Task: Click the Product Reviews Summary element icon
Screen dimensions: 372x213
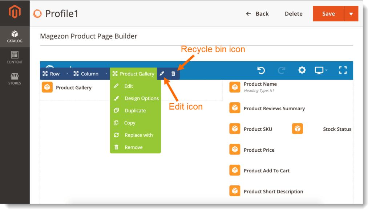Action: pyautogui.click(x=235, y=108)
